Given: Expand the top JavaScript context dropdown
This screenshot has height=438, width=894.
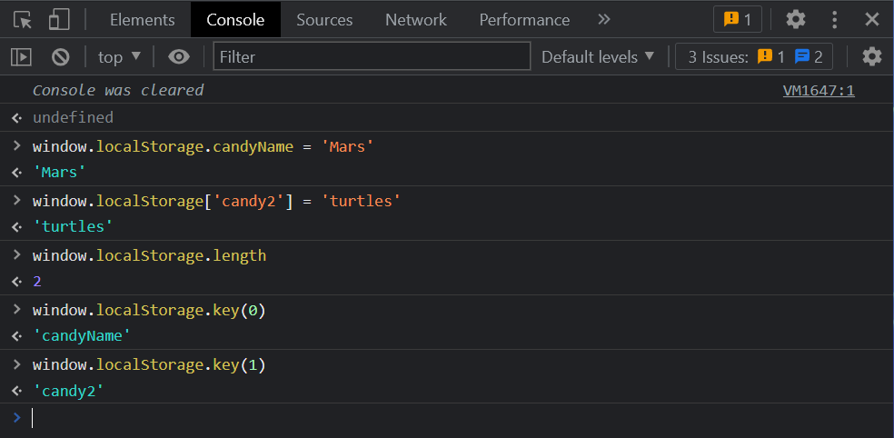Looking at the screenshot, I should [x=120, y=57].
